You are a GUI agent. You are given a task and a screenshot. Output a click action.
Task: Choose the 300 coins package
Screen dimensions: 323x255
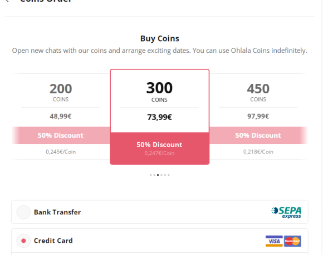pyautogui.click(x=160, y=117)
